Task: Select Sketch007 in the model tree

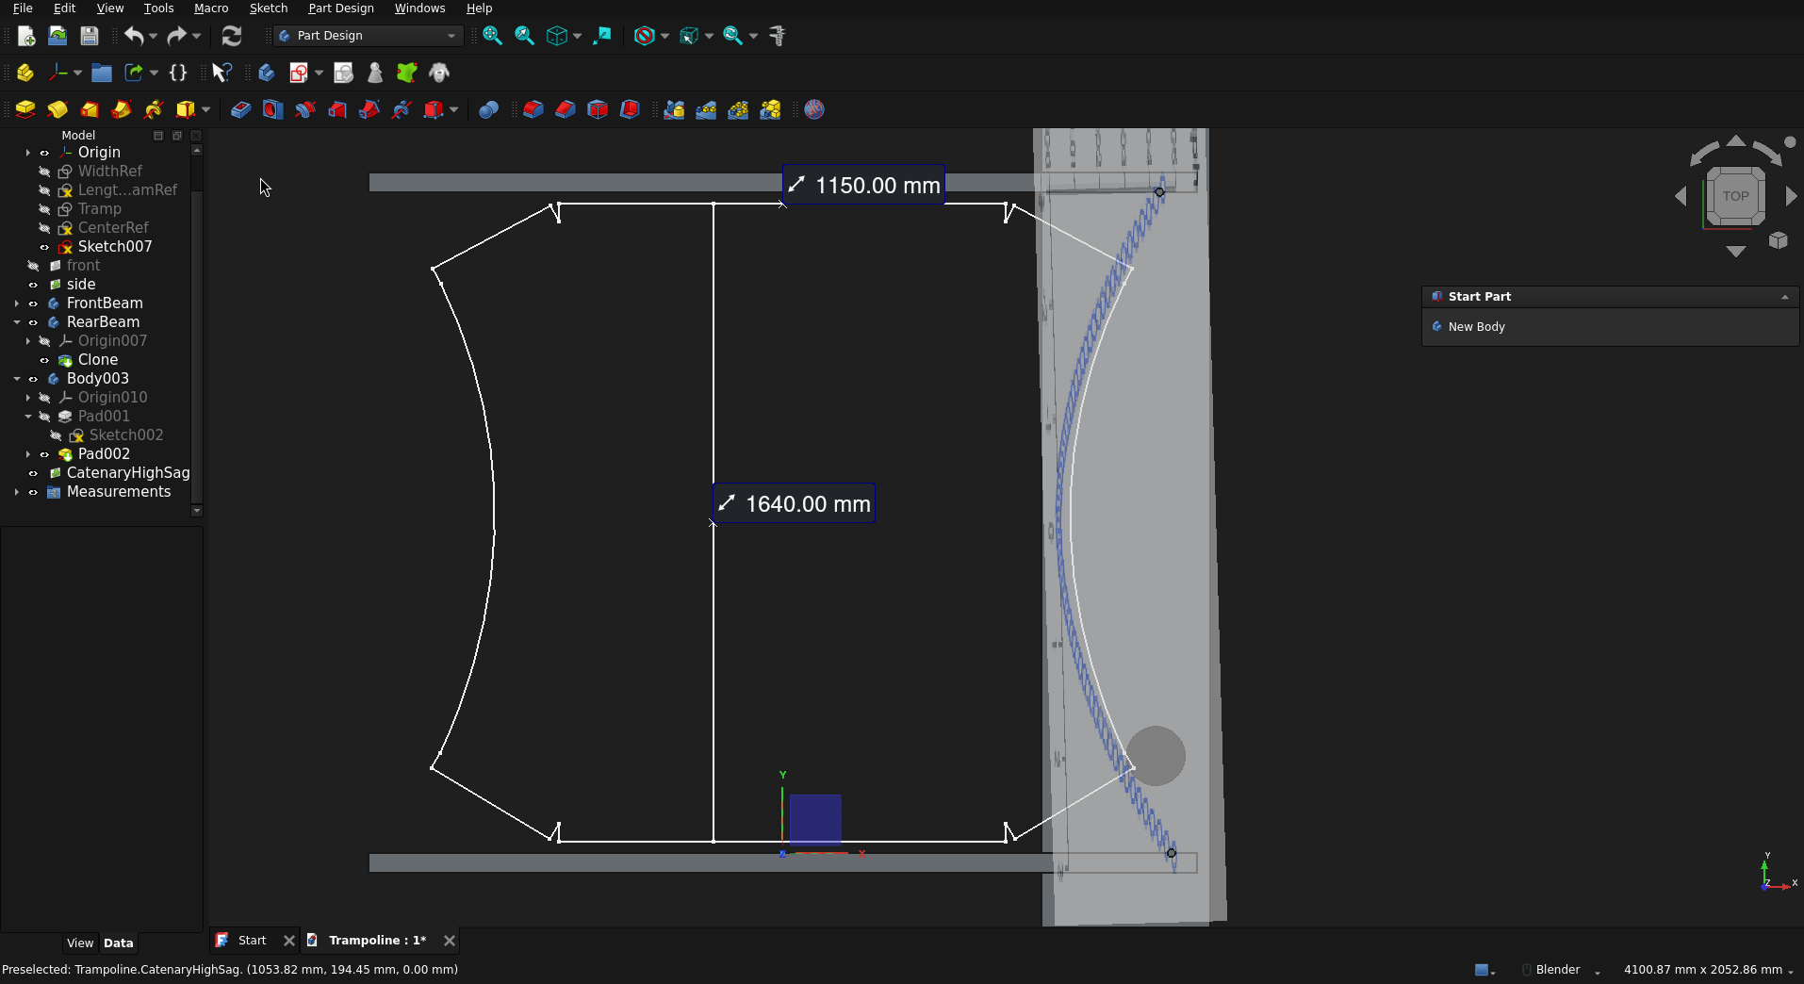Action: [115, 247]
